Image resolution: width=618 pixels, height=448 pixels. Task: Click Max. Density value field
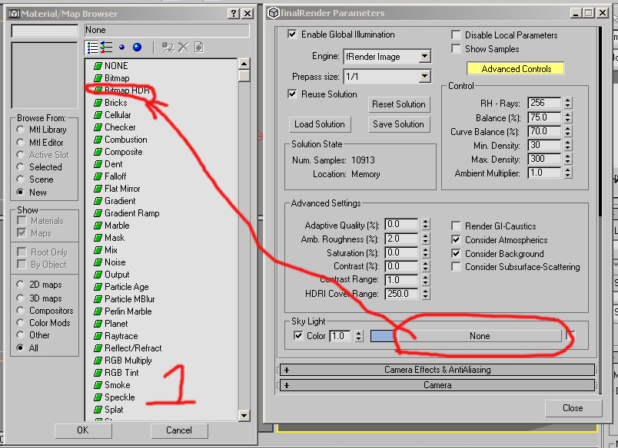pyautogui.click(x=544, y=159)
